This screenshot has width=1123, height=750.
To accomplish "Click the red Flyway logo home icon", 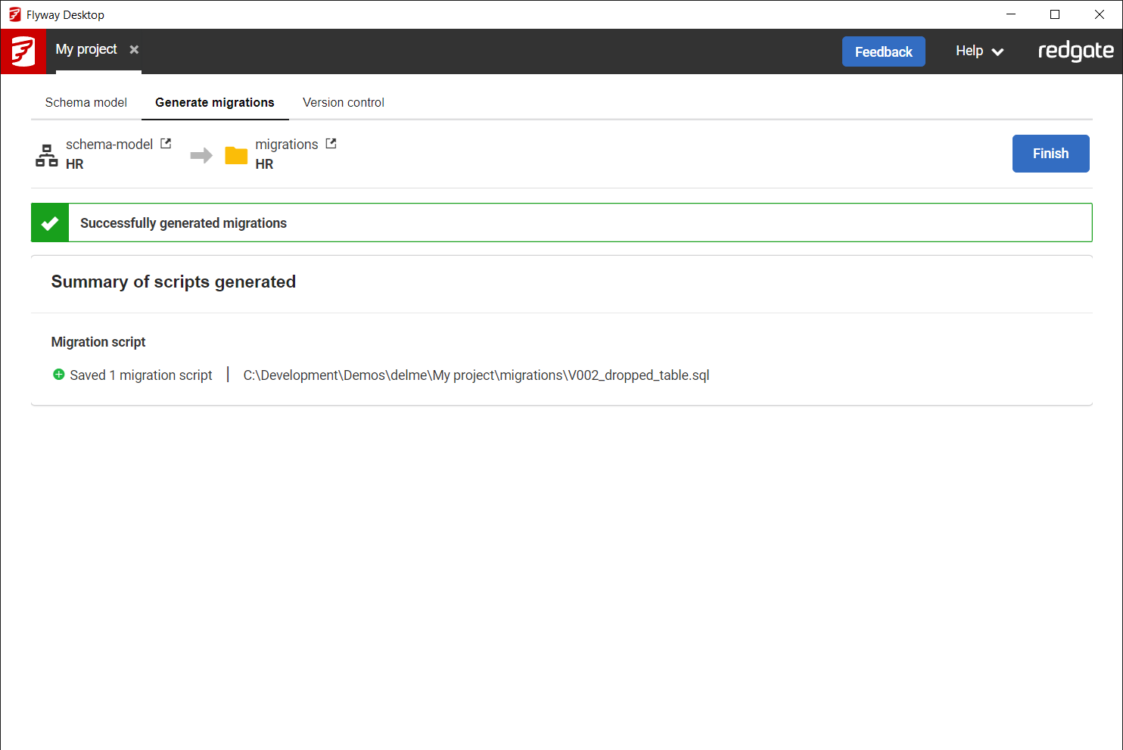I will (23, 51).
